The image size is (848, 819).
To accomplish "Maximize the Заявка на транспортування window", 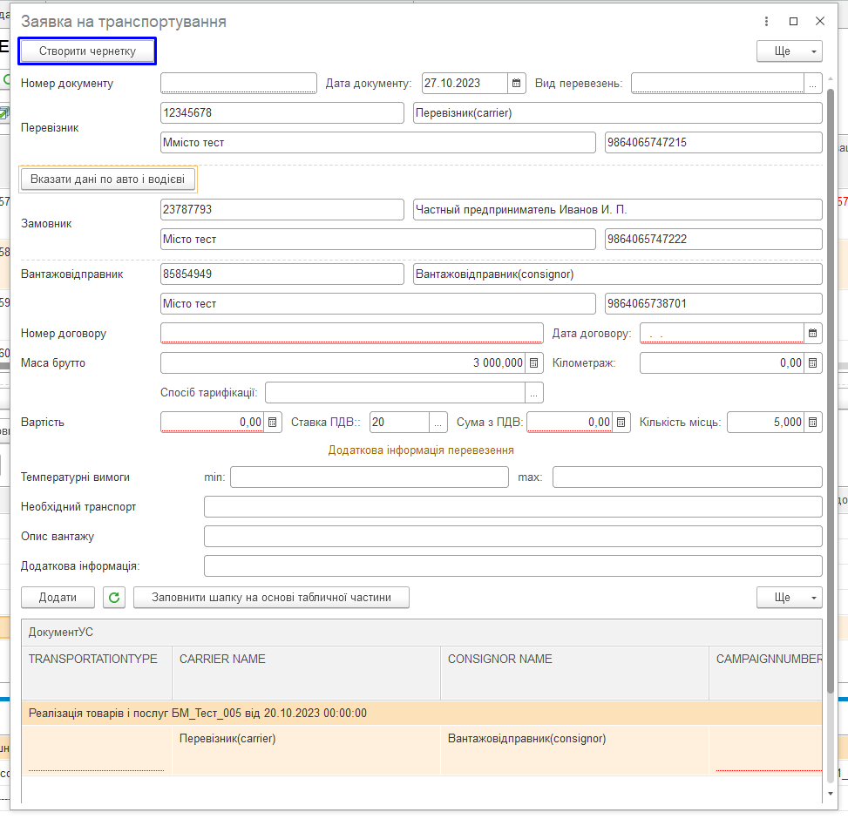I will [x=793, y=21].
